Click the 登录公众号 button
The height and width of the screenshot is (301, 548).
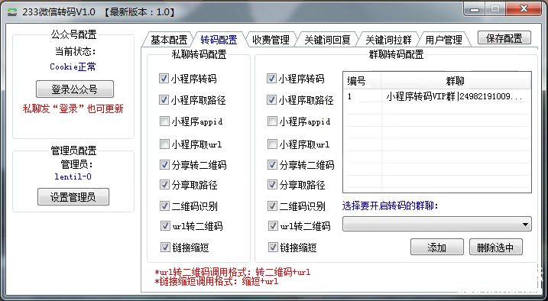[x=74, y=89]
